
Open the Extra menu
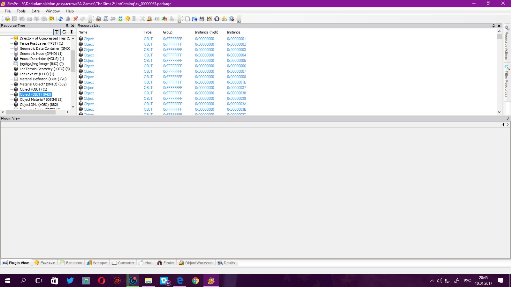35,11
